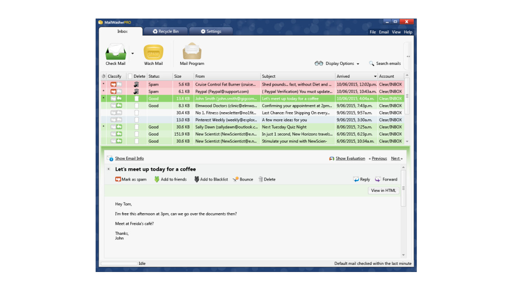Check the delete trash box for Cruise Control Fat Burner
This screenshot has height=298, width=530.
pos(137,84)
